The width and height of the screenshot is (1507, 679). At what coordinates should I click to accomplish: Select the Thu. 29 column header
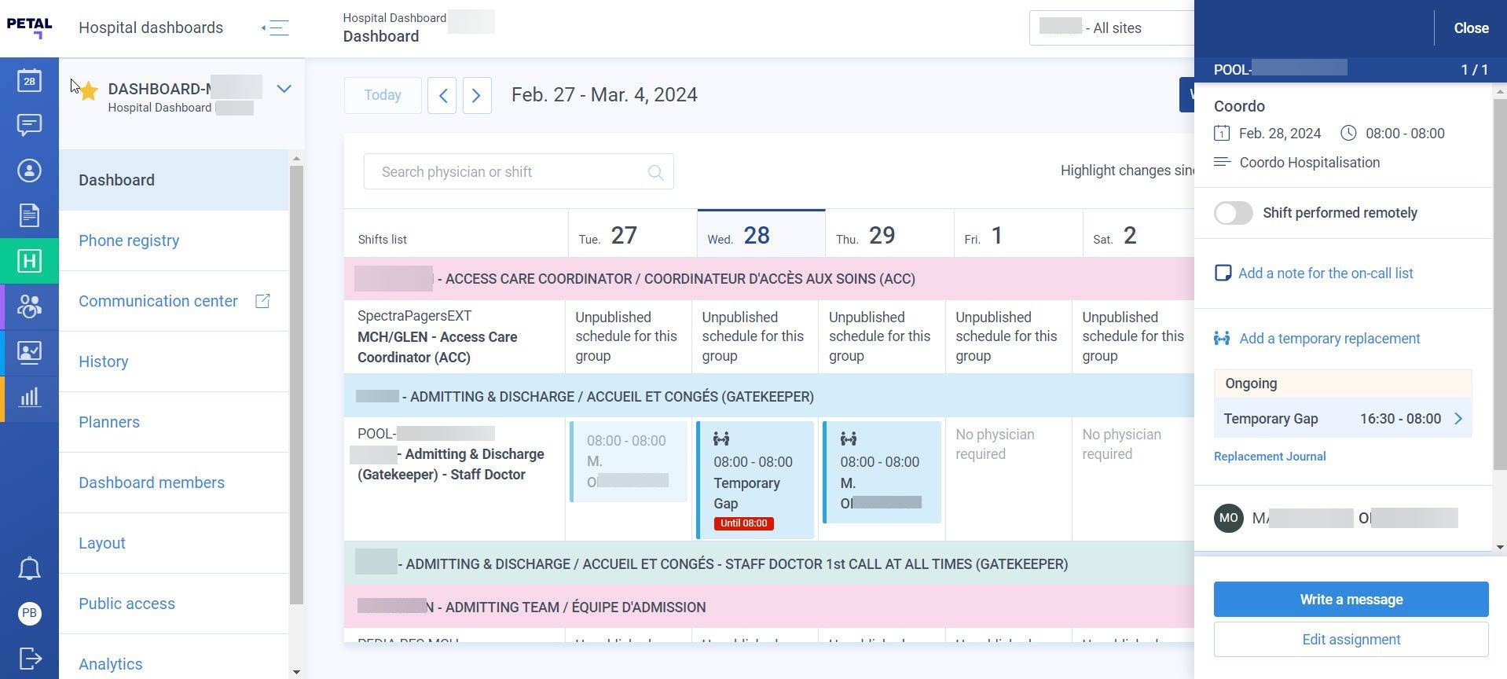pyautogui.click(x=889, y=234)
